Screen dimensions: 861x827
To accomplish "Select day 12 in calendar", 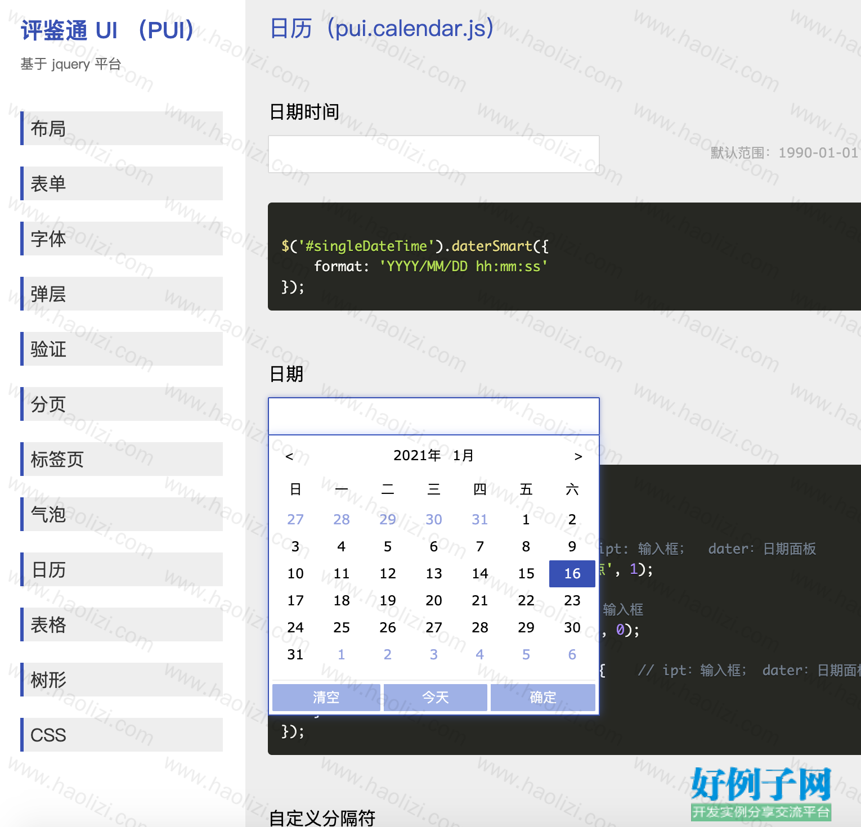I will pos(388,573).
